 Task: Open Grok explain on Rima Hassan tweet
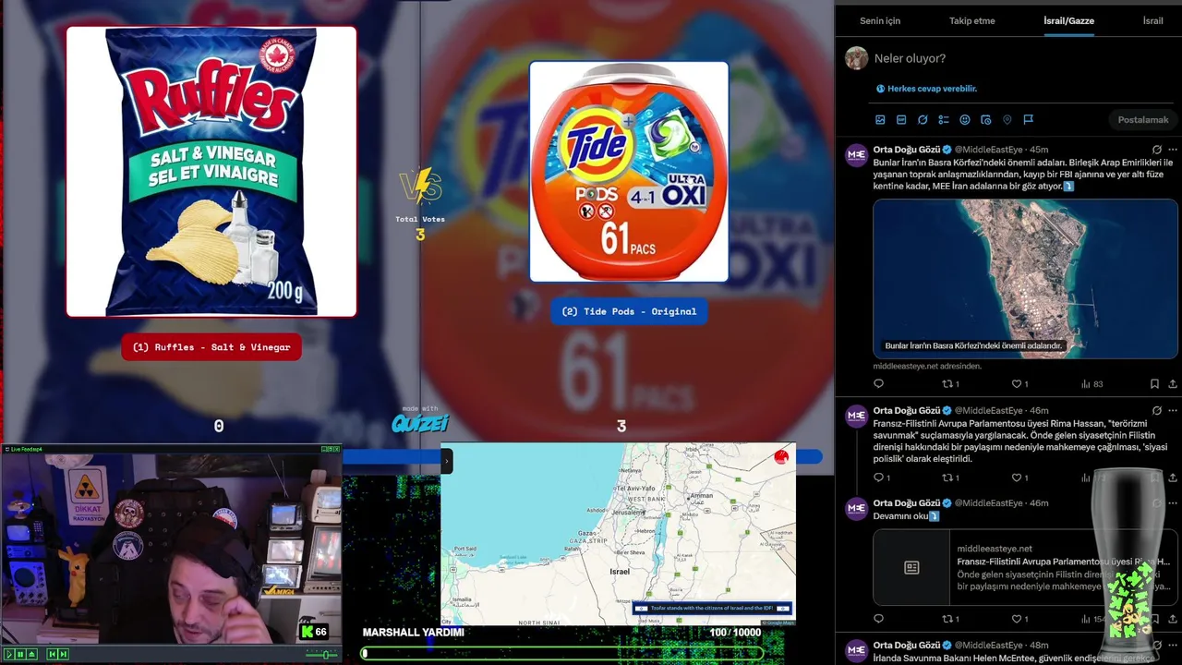pos(1157,410)
